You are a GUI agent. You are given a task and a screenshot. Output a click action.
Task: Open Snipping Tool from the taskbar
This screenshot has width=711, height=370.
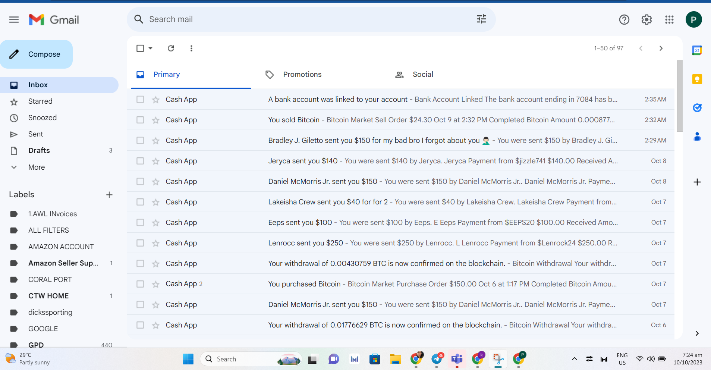(x=498, y=359)
